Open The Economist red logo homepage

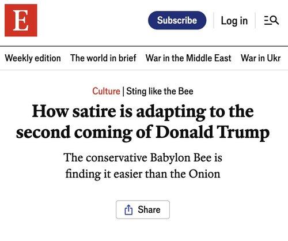click(21, 20)
